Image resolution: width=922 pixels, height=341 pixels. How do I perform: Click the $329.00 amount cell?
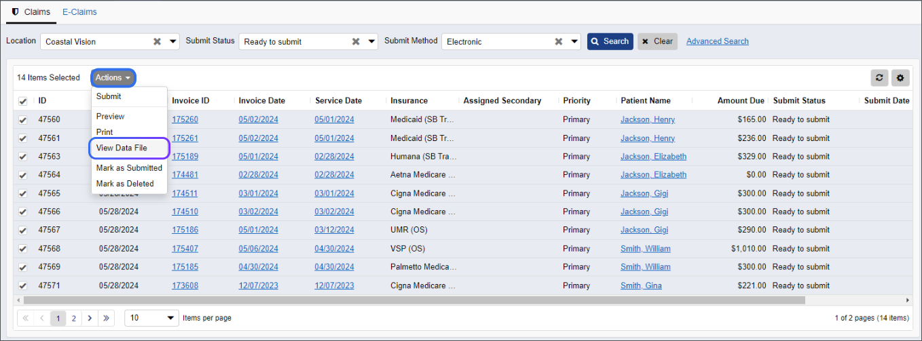coord(752,157)
